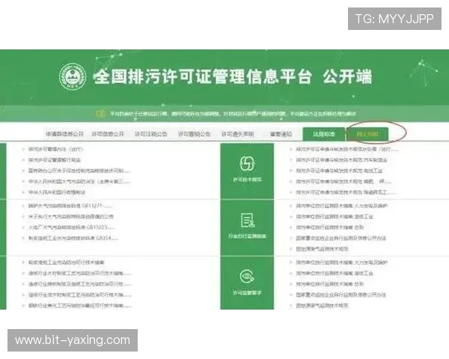Screen dimensions: 449x359
Task: Open 排污许可证申请与核发技术规范 陶瓷砖瓦工 link
Action: (346, 192)
